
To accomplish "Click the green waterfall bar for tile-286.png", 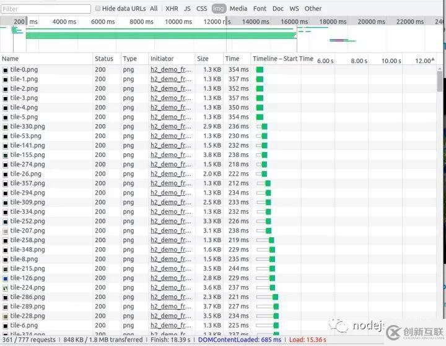I will pyautogui.click(x=275, y=297).
